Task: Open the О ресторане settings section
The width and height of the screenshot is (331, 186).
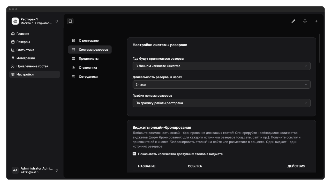Action: click(x=88, y=41)
